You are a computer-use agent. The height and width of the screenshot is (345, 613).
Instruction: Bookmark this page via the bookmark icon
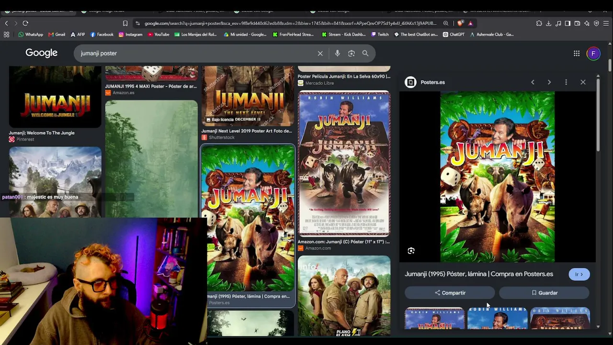coord(125,23)
